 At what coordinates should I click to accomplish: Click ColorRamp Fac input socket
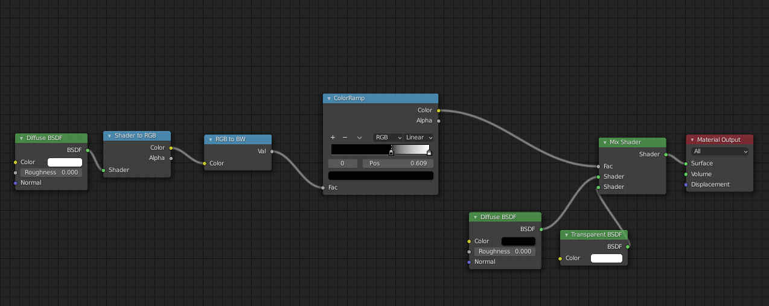pyautogui.click(x=323, y=188)
